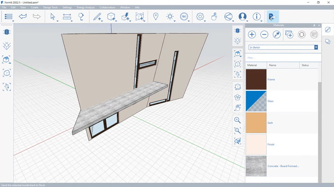The image size is (334, 187).
Task: Open the File menu
Action: pyautogui.click(x=4, y=7)
